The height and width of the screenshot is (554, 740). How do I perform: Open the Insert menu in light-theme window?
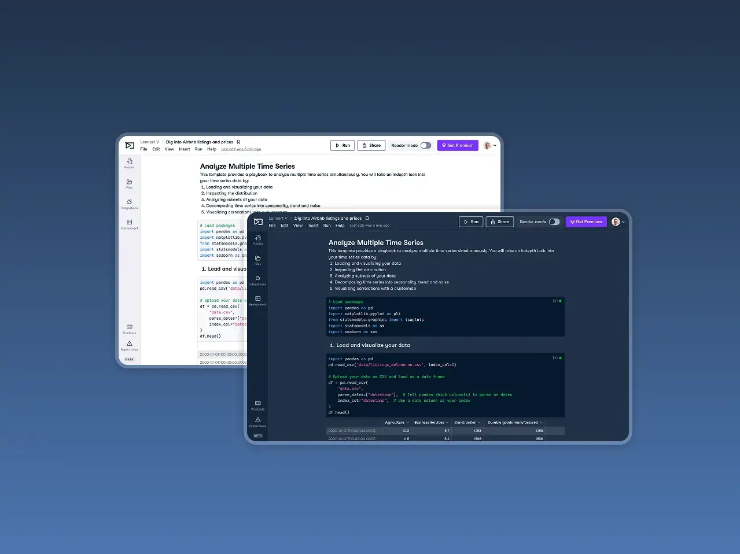(x=184, y=149)
